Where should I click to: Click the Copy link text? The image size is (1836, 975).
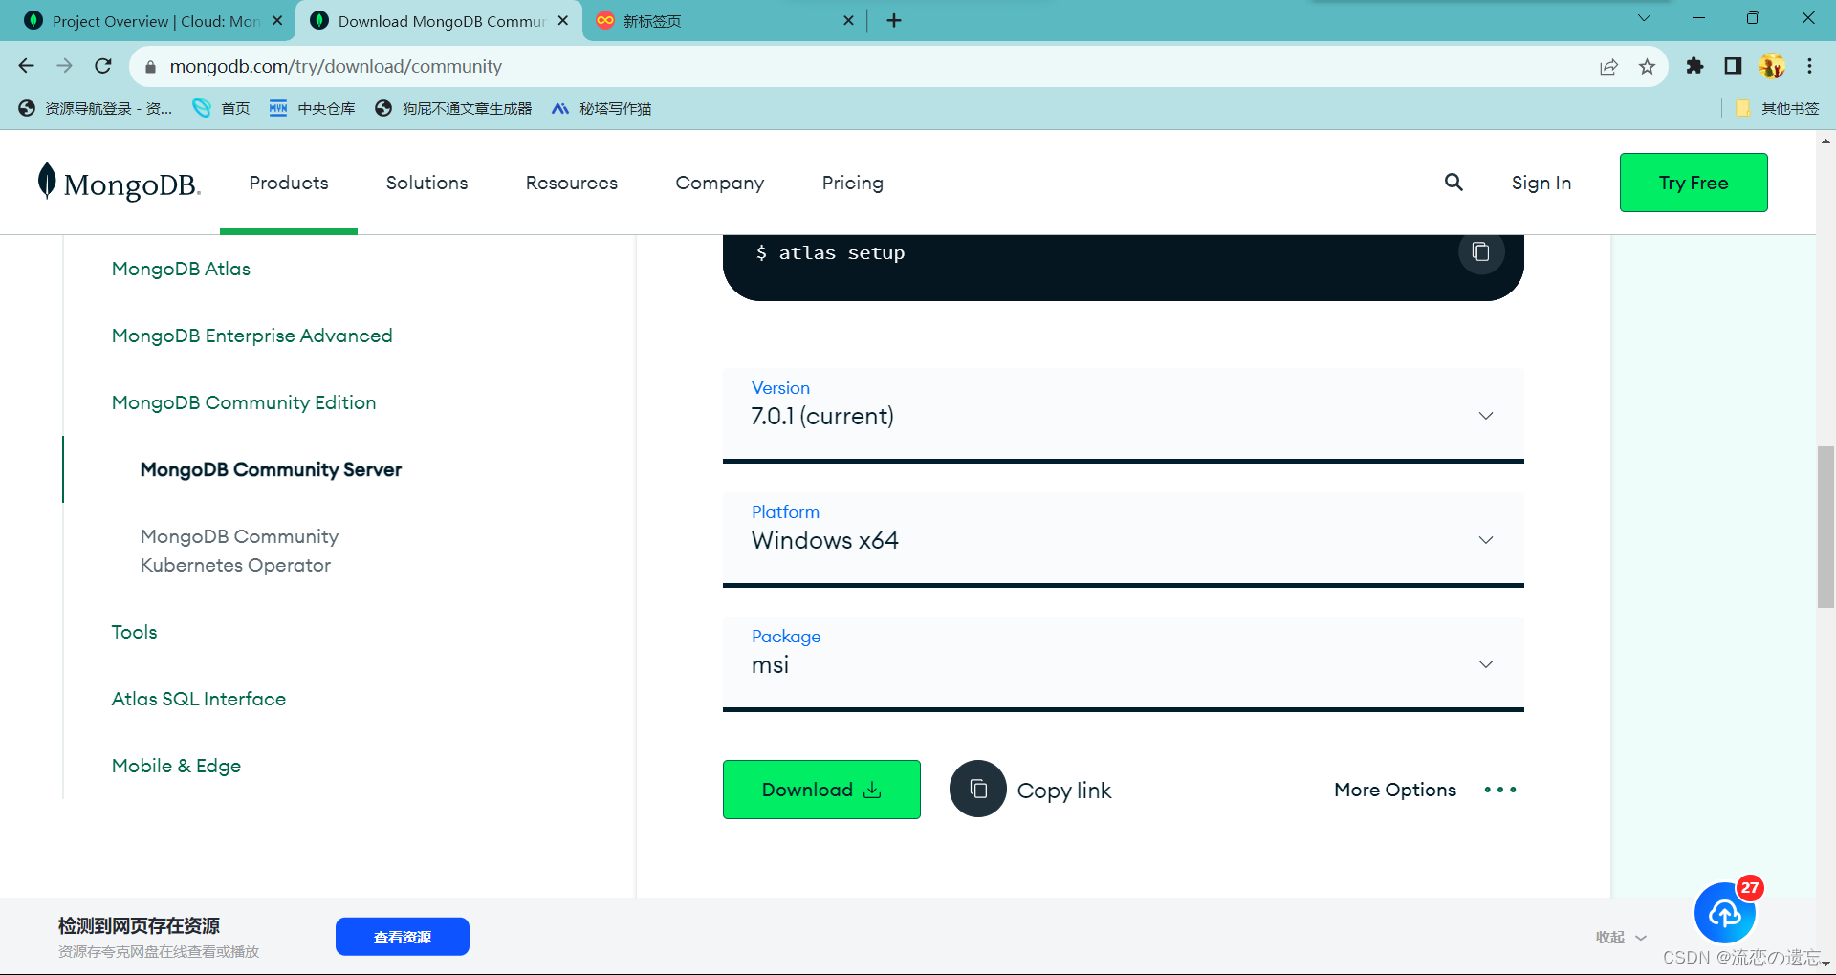pos(1064,791)
